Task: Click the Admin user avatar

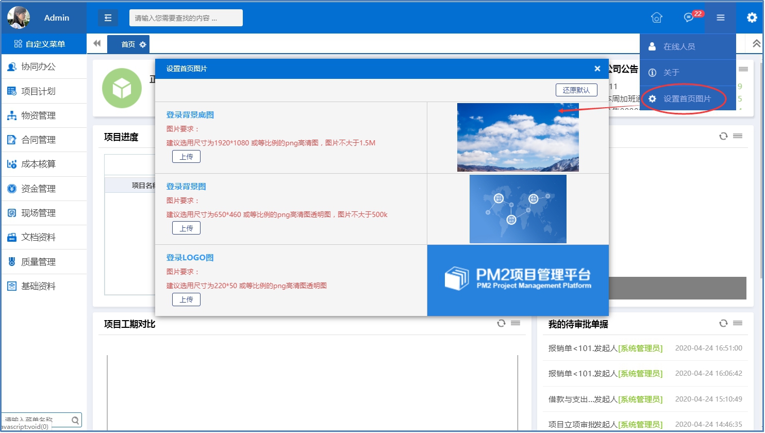Action: 19,18
